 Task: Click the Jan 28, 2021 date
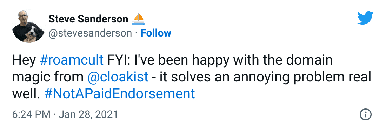[x=87, y=114]
